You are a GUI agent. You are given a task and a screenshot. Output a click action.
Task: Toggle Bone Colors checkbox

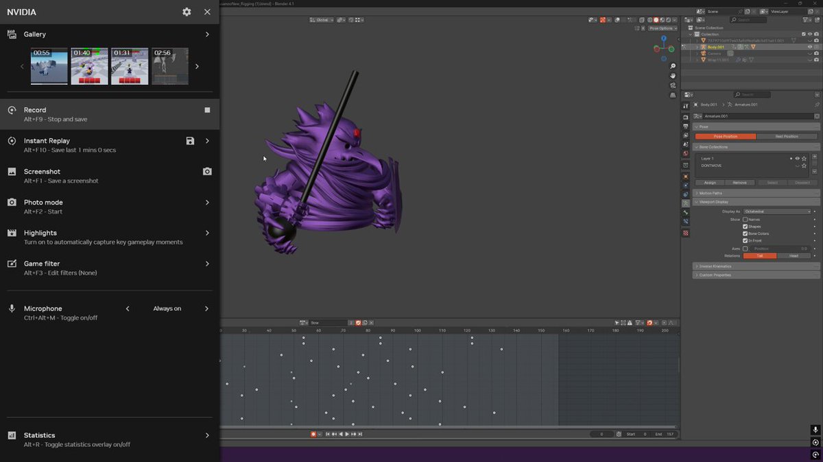coord(746,233)
